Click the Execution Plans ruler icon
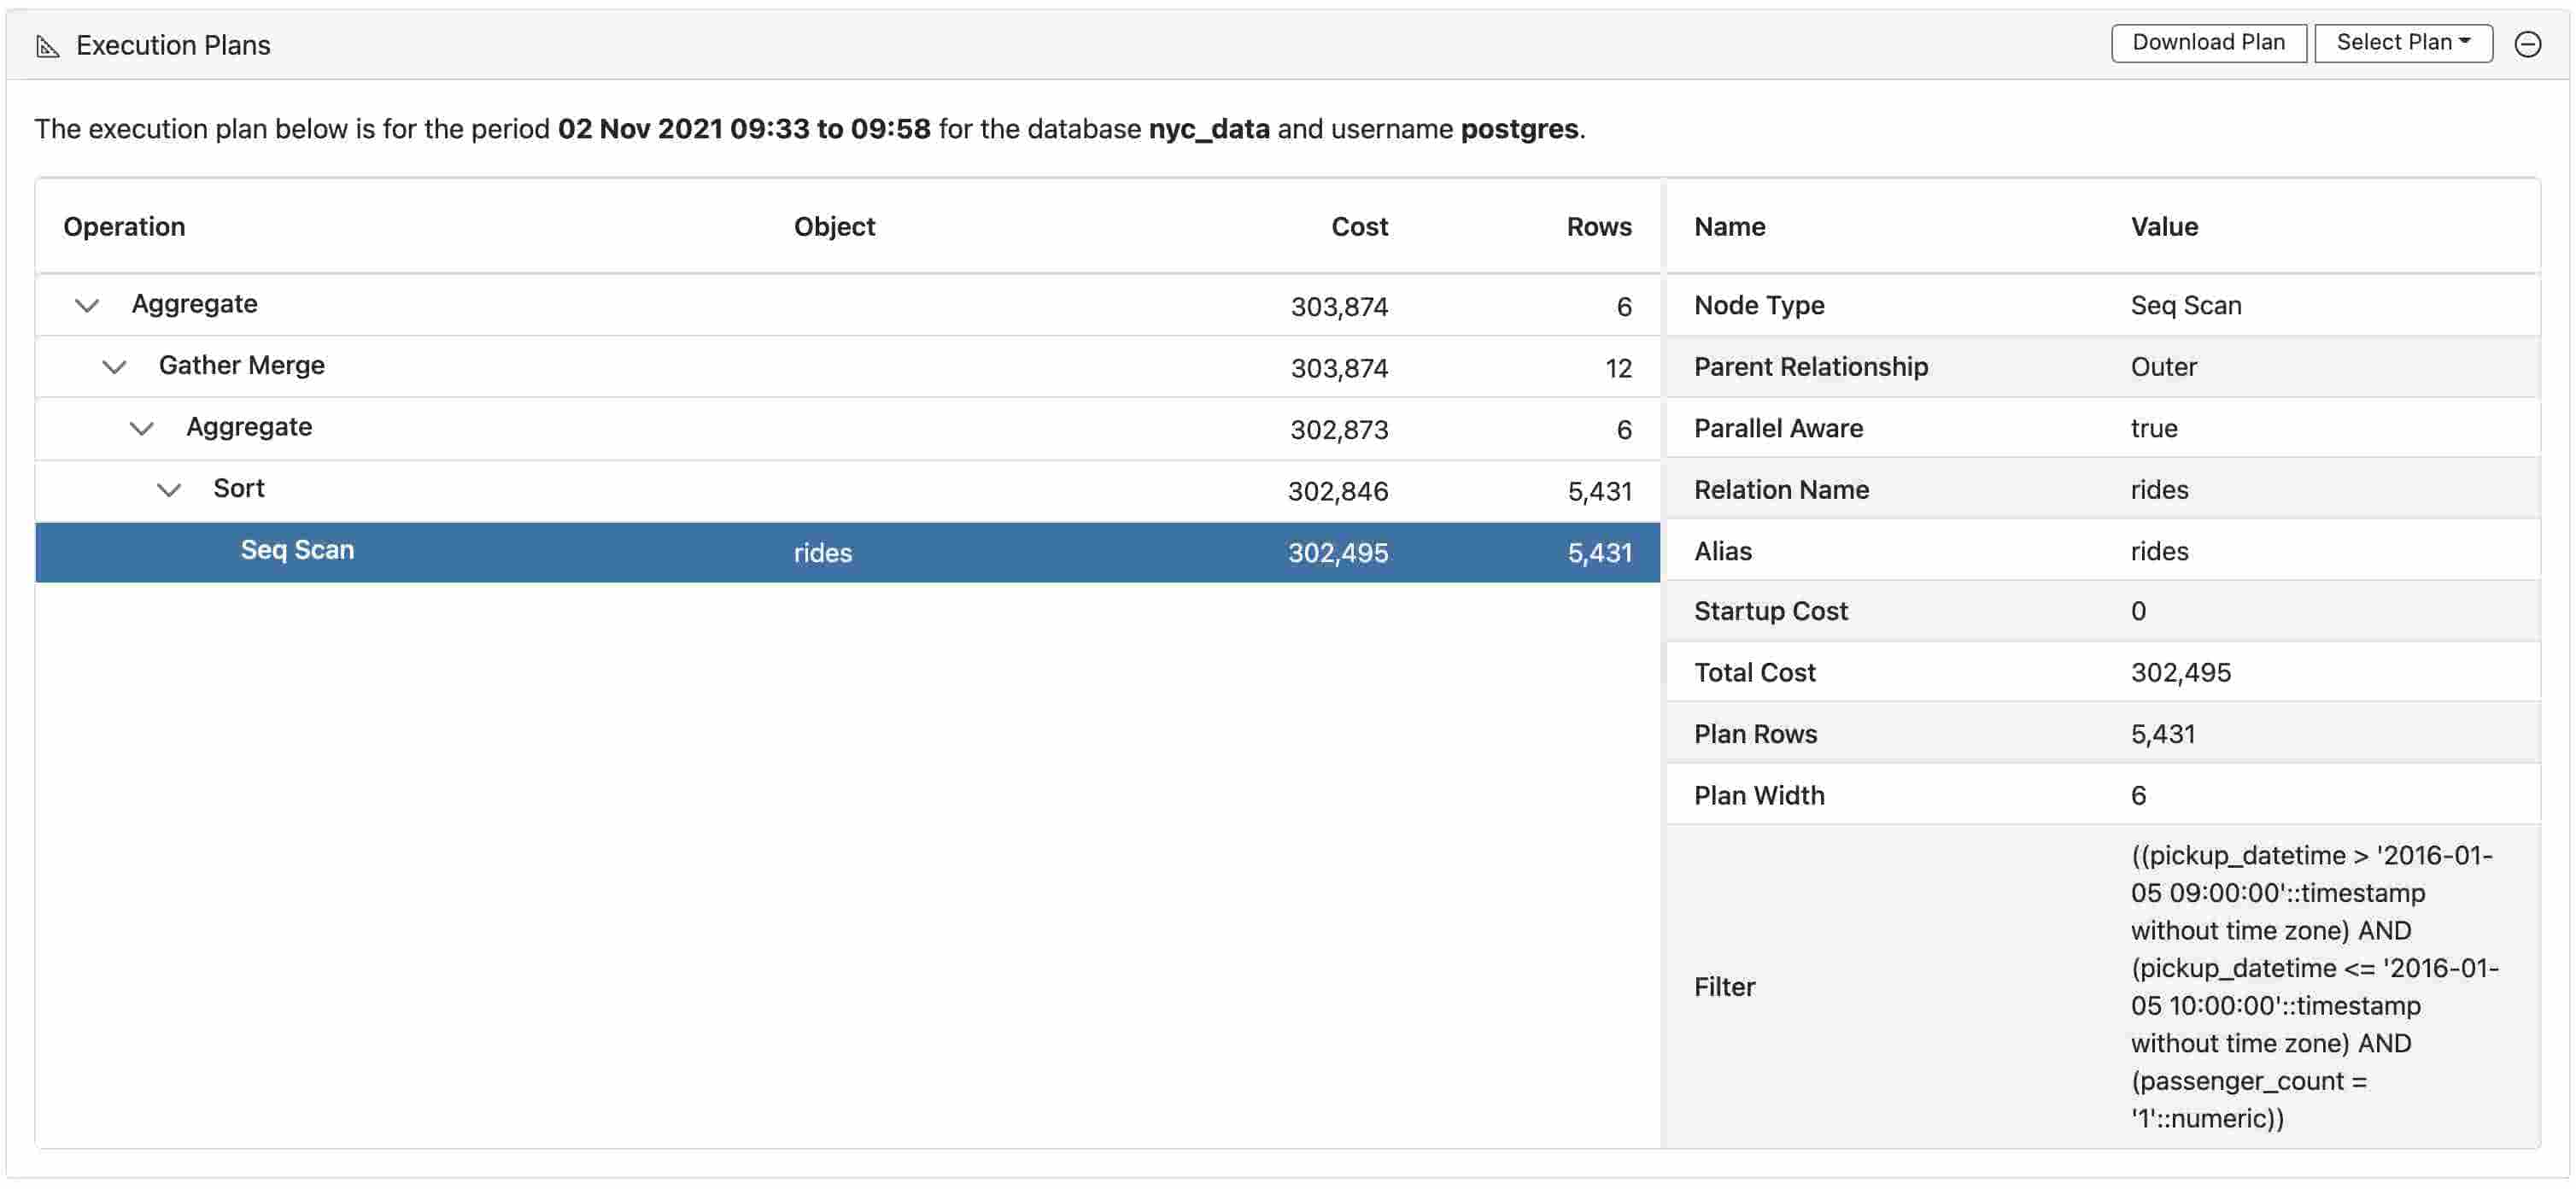 pos(47,46)
